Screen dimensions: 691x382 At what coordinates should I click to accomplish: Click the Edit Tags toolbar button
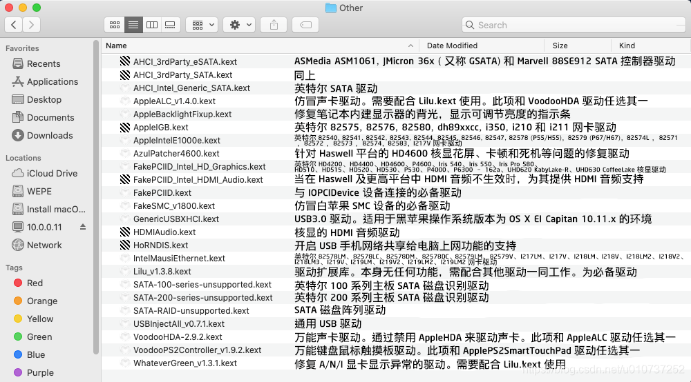point(305,25)
